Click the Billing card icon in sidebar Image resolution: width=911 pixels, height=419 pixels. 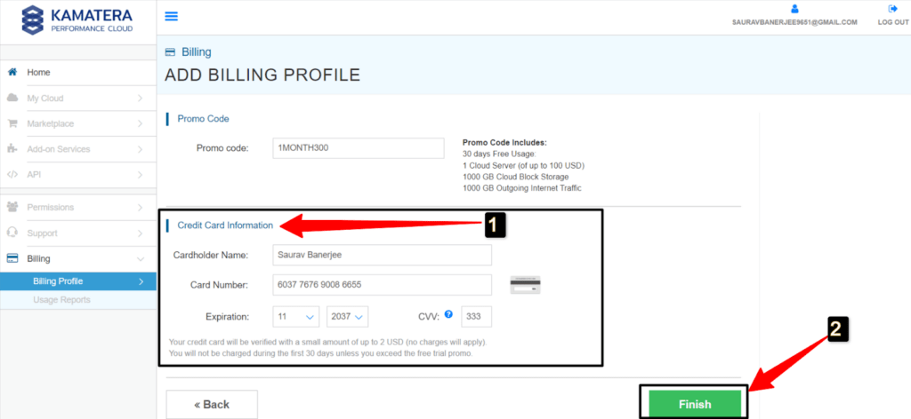tap(12, 258)
